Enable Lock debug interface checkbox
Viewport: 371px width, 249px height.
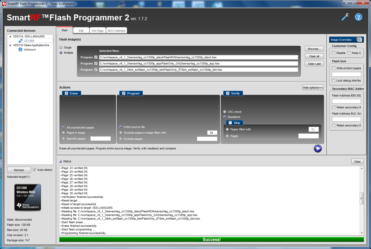pyautogui.click(x=334, y=81)
